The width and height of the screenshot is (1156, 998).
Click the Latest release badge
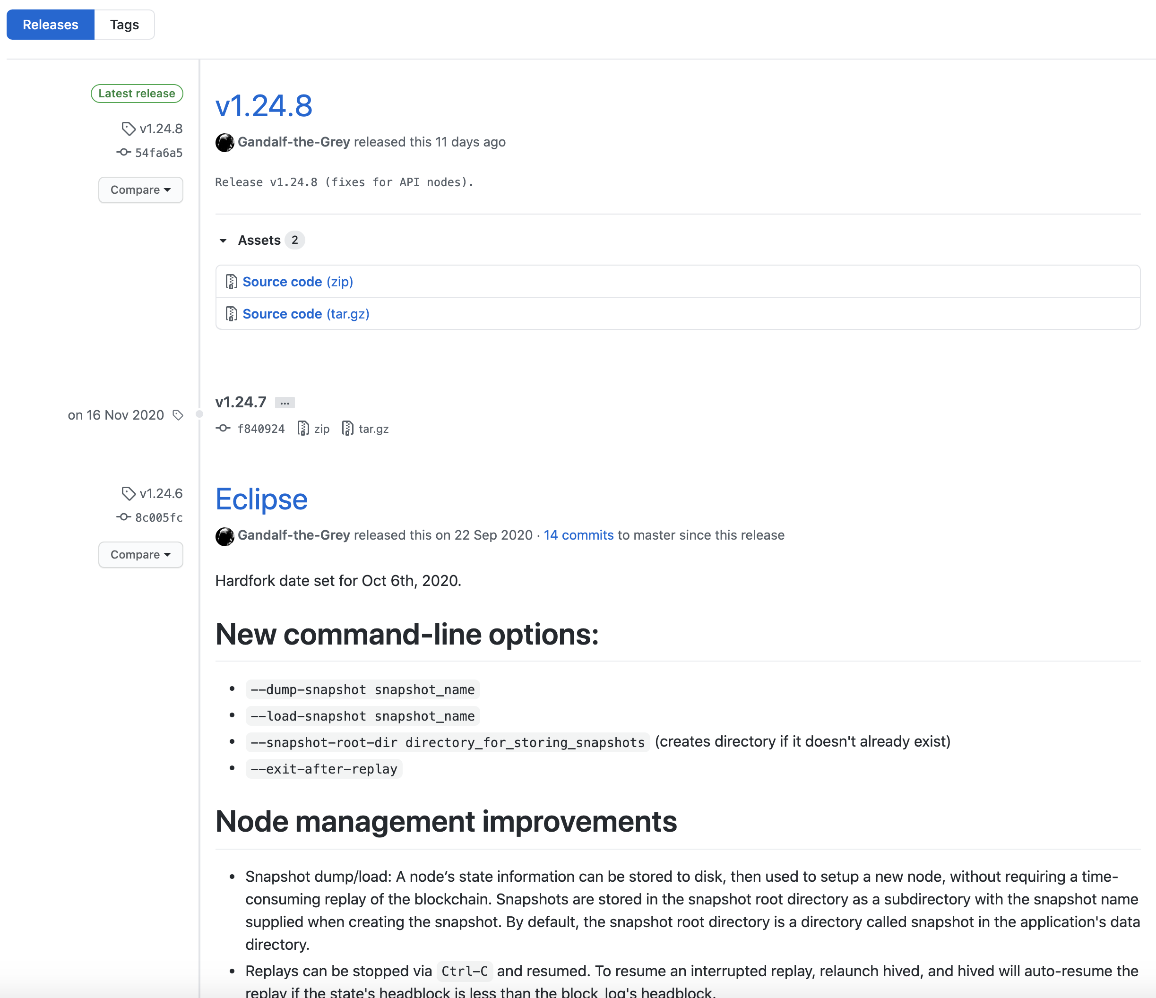coord(137,93)
